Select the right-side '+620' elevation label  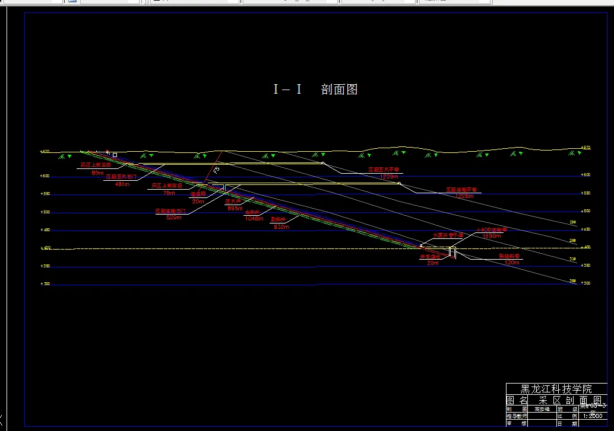coord(586,148)
